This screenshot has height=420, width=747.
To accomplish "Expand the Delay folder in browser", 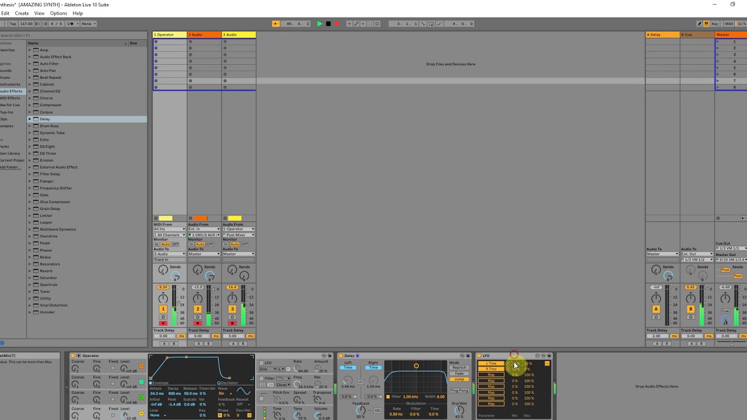I will (x=30, y=119).
